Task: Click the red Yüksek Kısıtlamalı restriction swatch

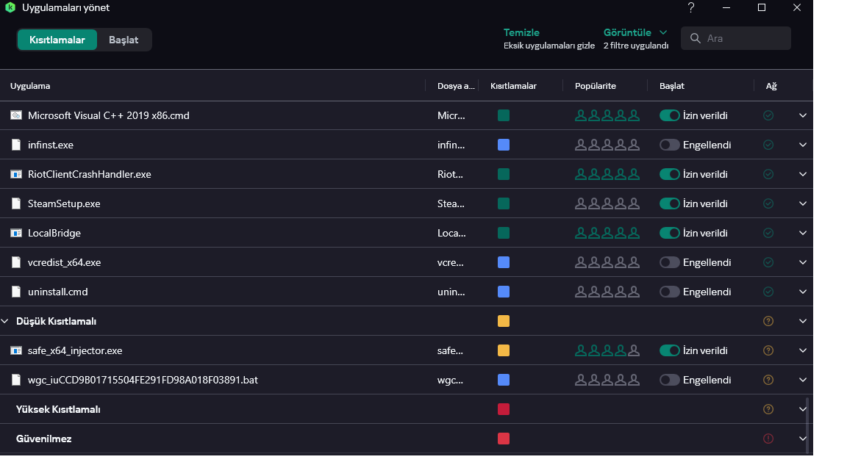Action: (504, 409)
